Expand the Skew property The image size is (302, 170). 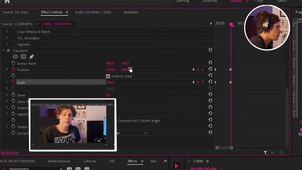pyautogui.click(x=7, y=95)
